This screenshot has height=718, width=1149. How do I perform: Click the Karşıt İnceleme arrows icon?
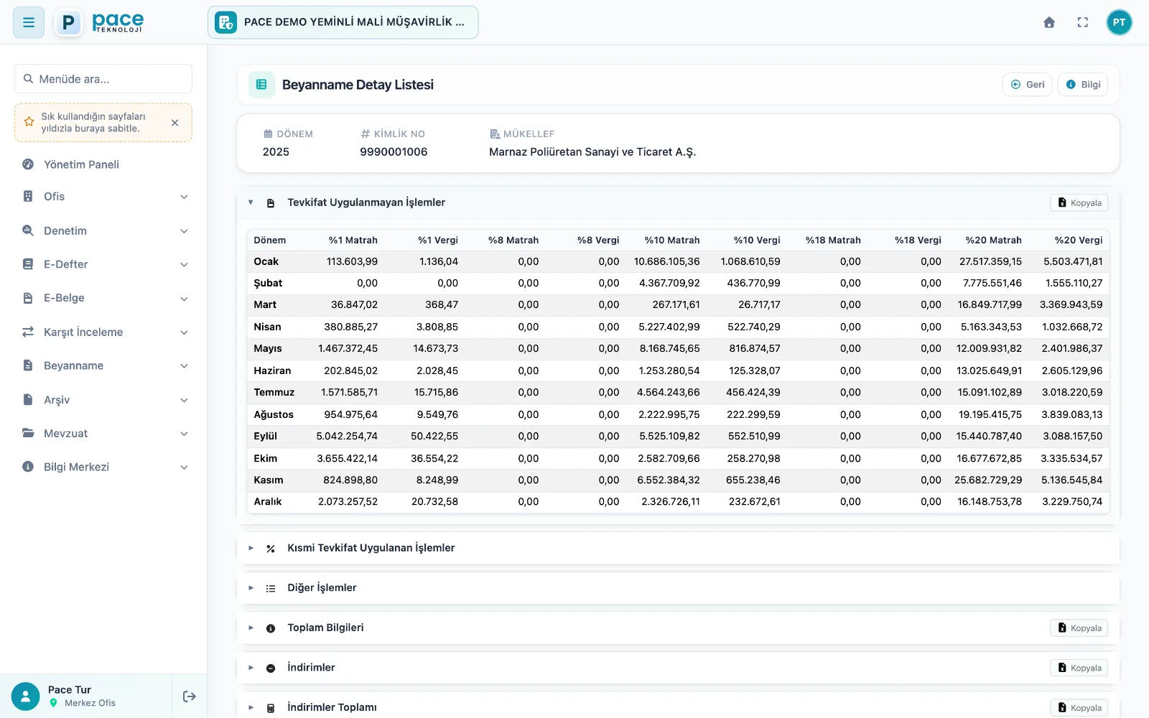click(x=28, y=332)
